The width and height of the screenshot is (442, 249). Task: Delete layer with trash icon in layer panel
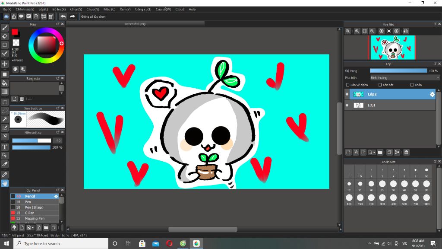pyautogui.click(x=406, y=152)
